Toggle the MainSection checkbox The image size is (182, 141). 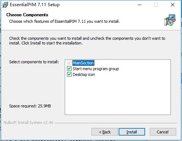(x=69, y=63)
